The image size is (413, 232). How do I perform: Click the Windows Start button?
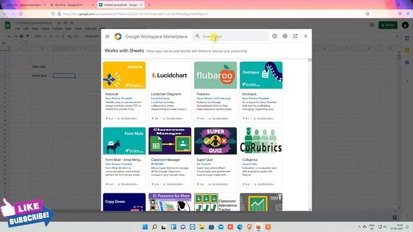tap(145, 227)
